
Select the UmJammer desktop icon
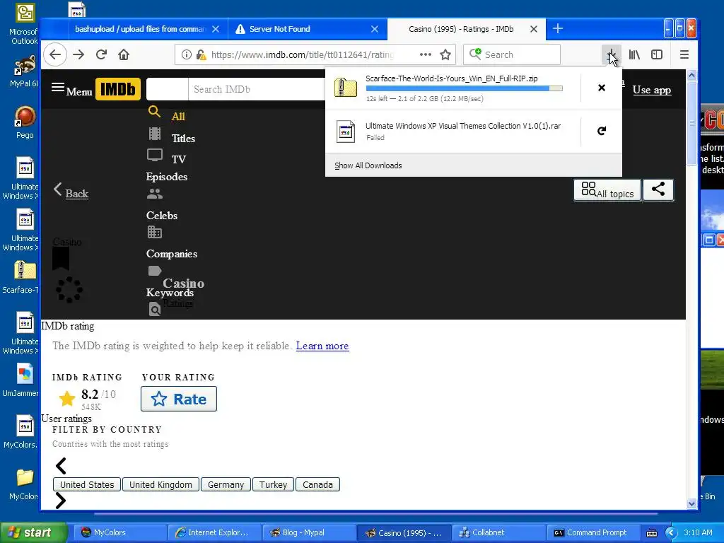(x=21, y=380)
